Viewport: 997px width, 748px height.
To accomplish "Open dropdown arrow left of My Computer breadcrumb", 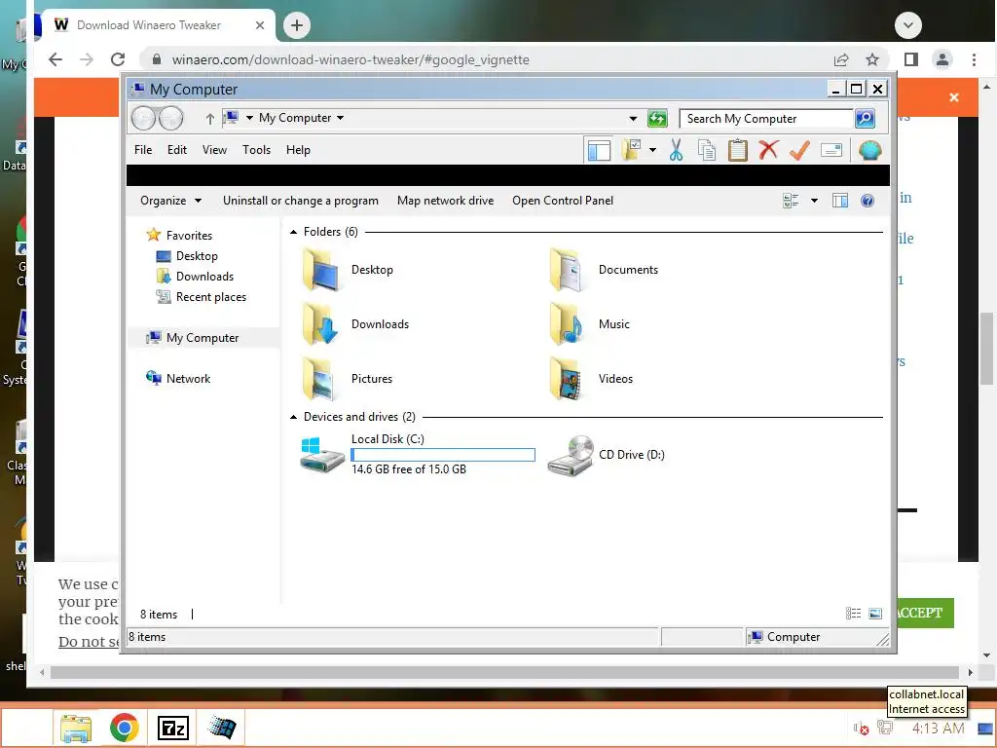I will click(249, 118).
